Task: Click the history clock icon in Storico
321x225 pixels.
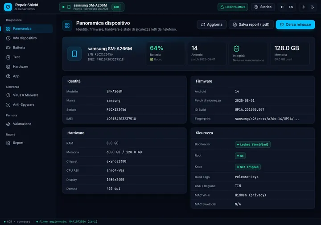Action: [256, 7]
